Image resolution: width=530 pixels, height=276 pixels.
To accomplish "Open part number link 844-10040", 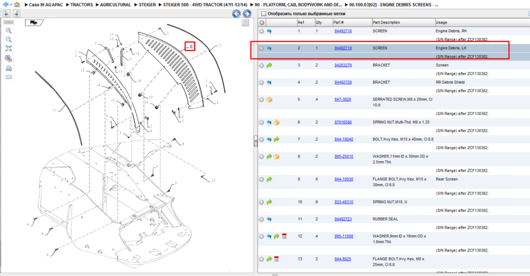I will pyautogui.click(x=344, y=140).
